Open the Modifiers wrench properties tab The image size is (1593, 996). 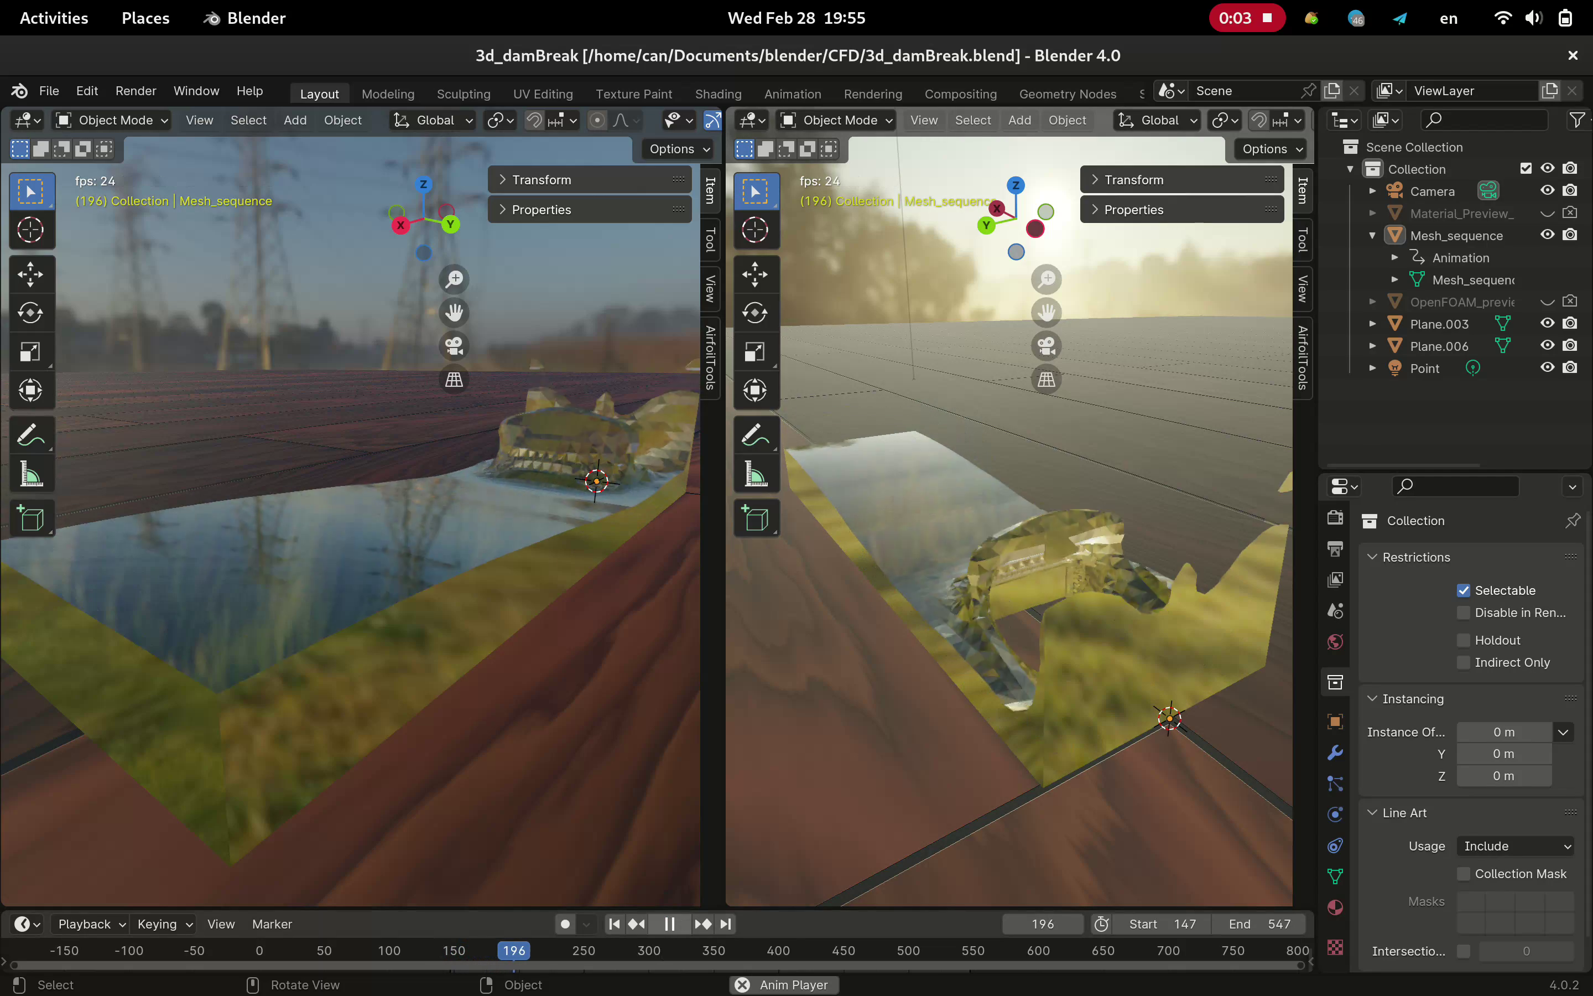(x=1335, y=753)
